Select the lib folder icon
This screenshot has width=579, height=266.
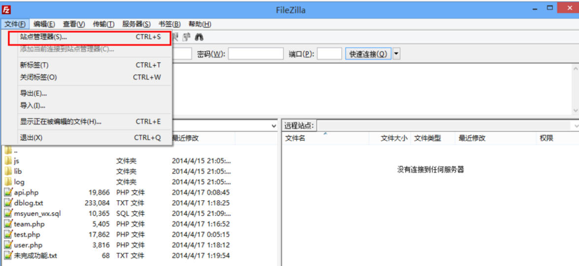click(8, 171)
